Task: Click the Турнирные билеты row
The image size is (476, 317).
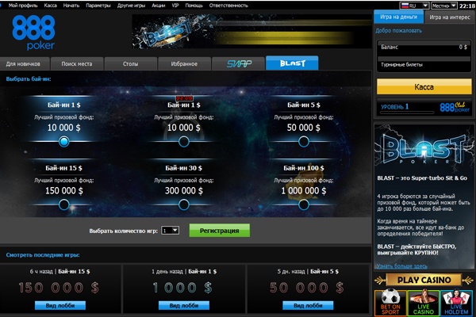Action: click(424, 65)
